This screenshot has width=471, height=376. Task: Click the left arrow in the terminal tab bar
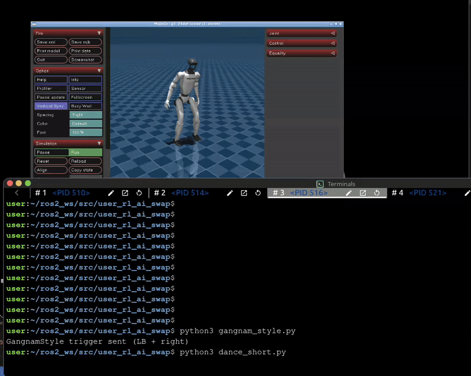click(16, 193)
